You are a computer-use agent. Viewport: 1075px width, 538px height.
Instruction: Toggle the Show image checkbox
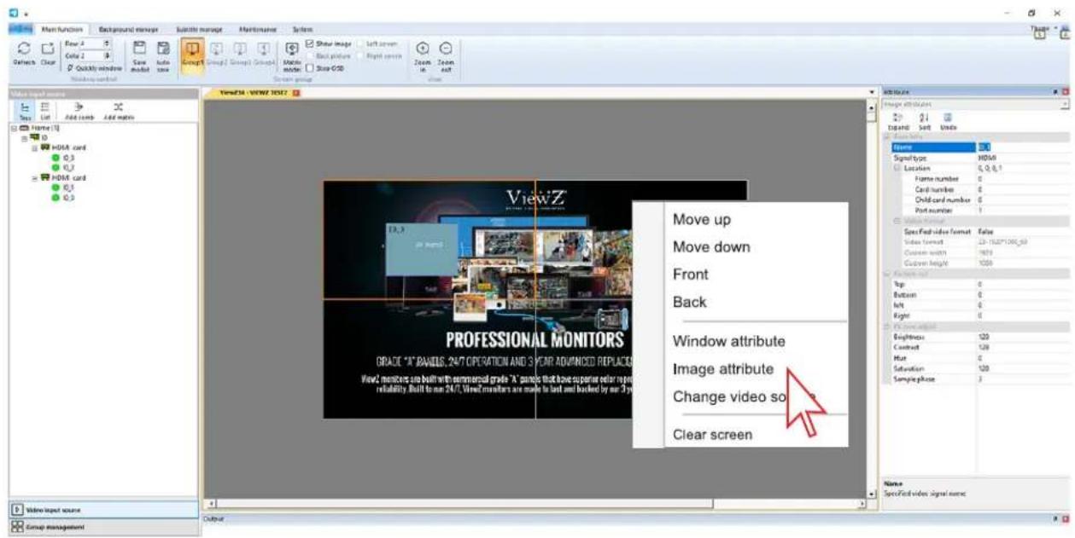pyautogui.click(x=309, y=43)
